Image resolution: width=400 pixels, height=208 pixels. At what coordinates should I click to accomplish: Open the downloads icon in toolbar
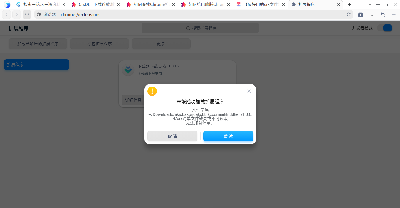click(x=372, y=14)
